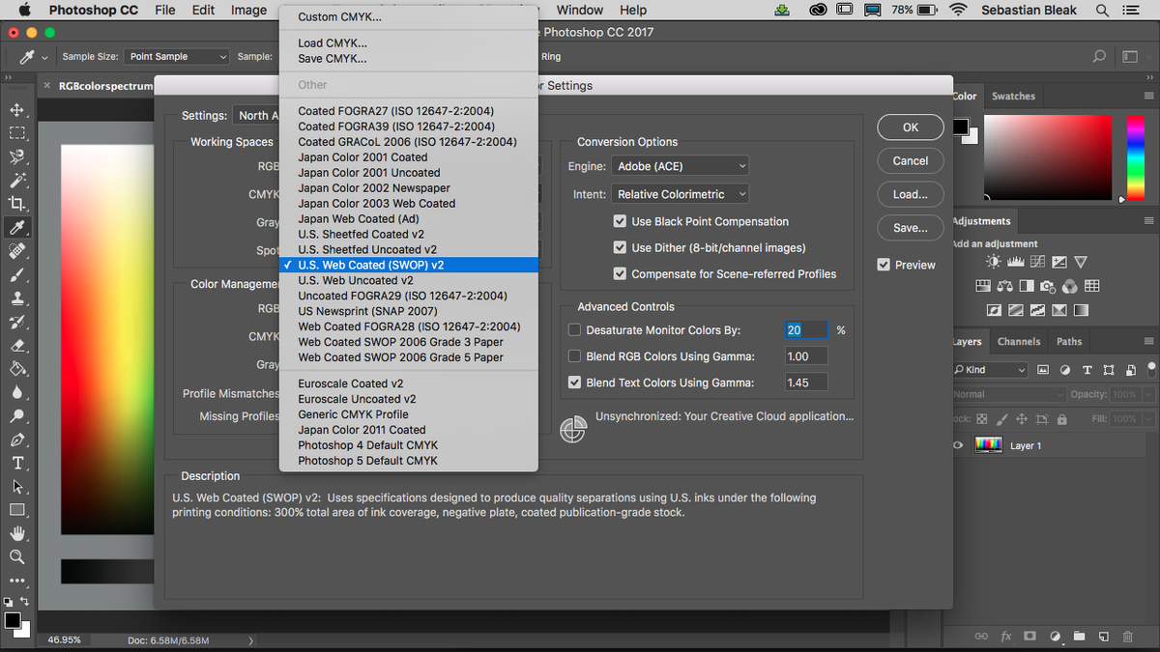1160x652 pixels.
Task: Open the Engine dropdown
Action: pos(680,165)
